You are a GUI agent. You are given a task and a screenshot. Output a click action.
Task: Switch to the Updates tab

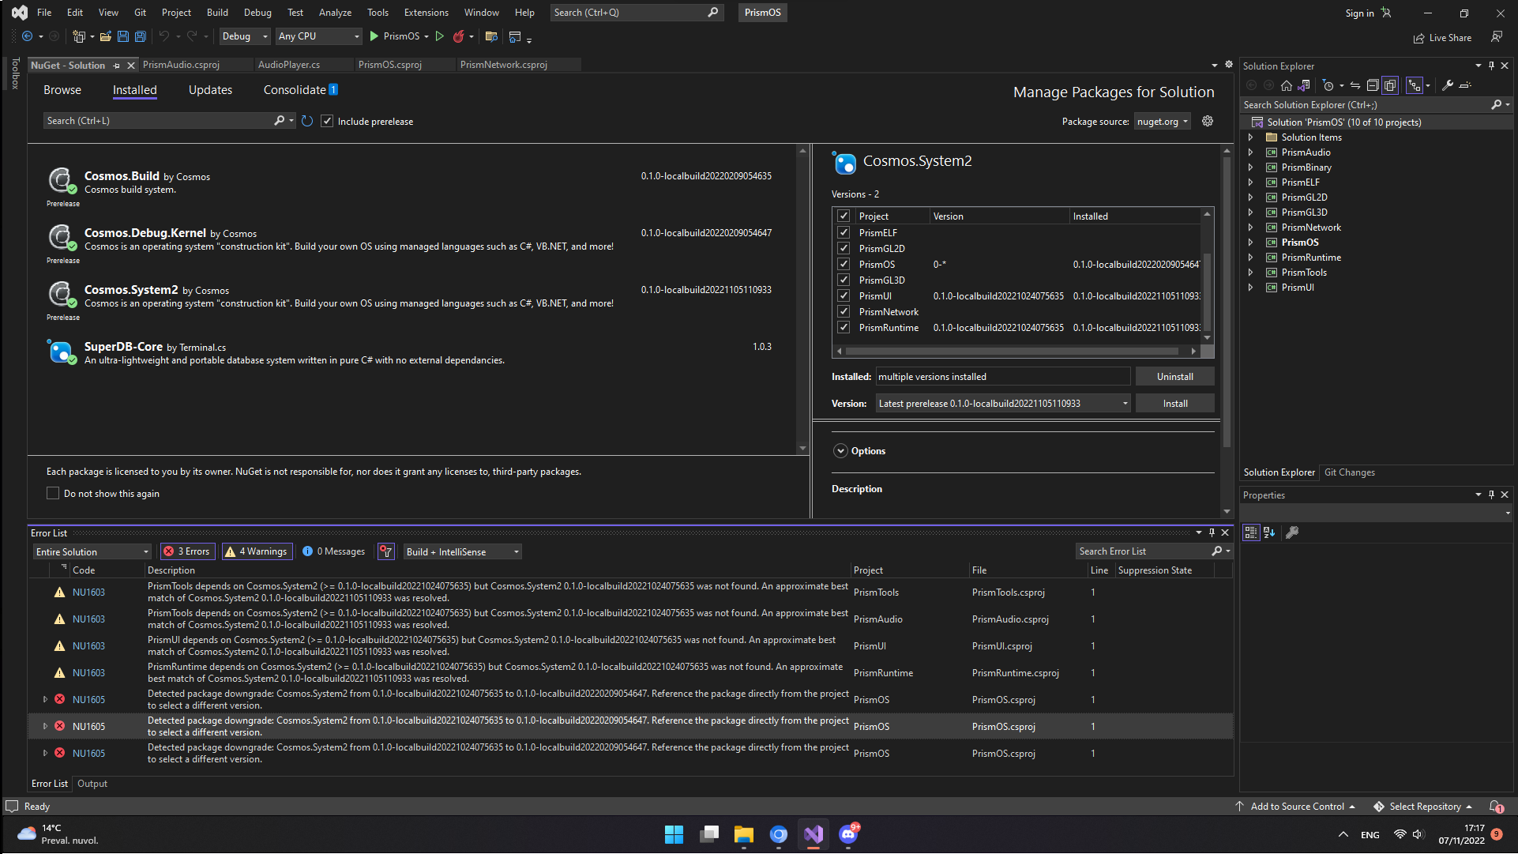(209, 90)
